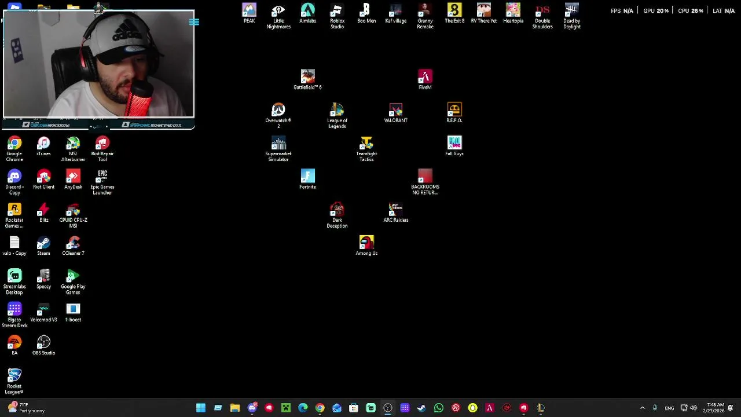The height and width of the screenshot is (417, 741).
Task: Select the Fall Guys shortcut
Action: click(454, 146)
